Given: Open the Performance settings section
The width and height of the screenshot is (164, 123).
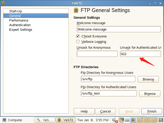Looking at the screenshot, I should click(36, 20).
